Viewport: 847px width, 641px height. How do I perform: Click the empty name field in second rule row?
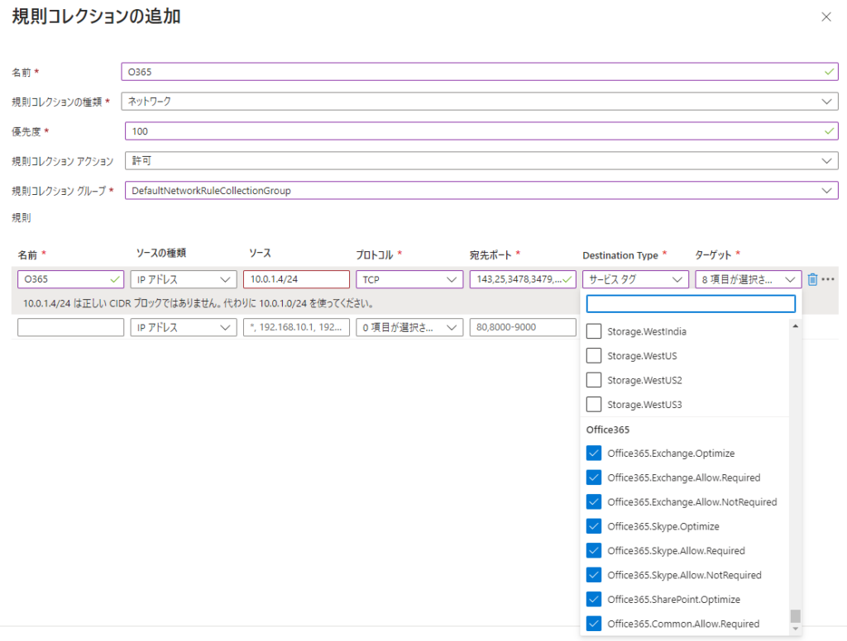[70, 327]
